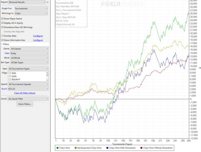Click the Buyin filter label
Viewport: 201px width, 152px height.
tap(4, 89)
